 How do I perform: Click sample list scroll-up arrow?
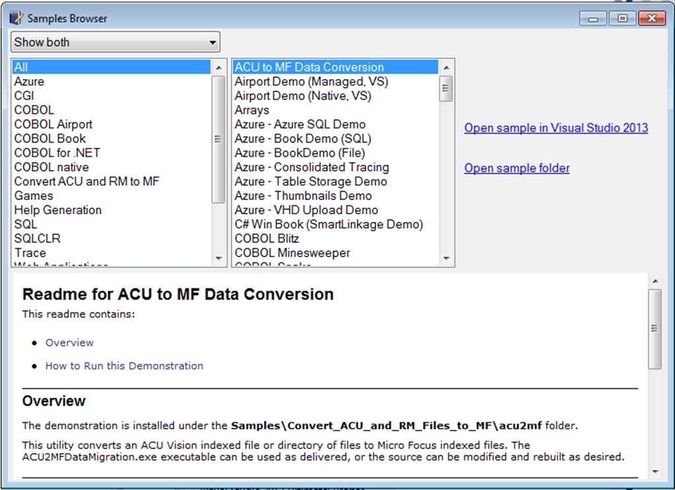click(447, 68)
